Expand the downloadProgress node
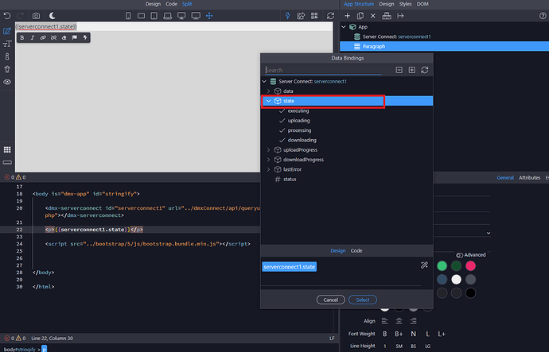Viewport: 549px width, 352px height. [269, 160]
